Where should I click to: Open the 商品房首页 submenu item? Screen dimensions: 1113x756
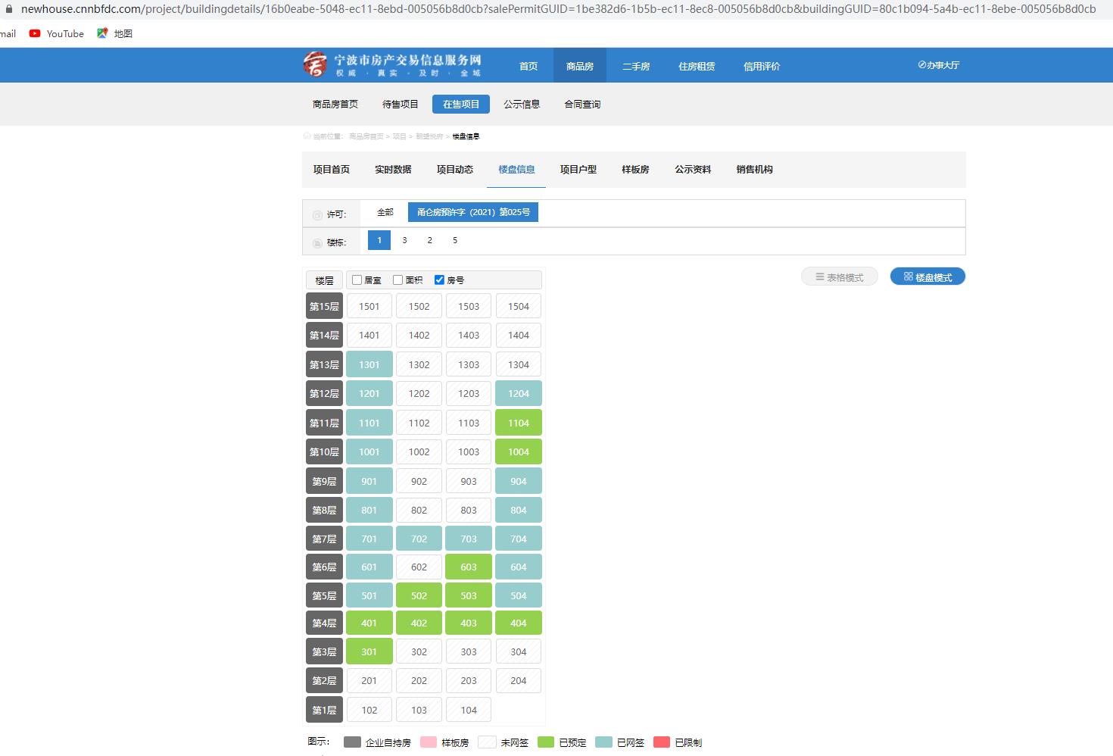pyautogui.click(x=335, y=105)
